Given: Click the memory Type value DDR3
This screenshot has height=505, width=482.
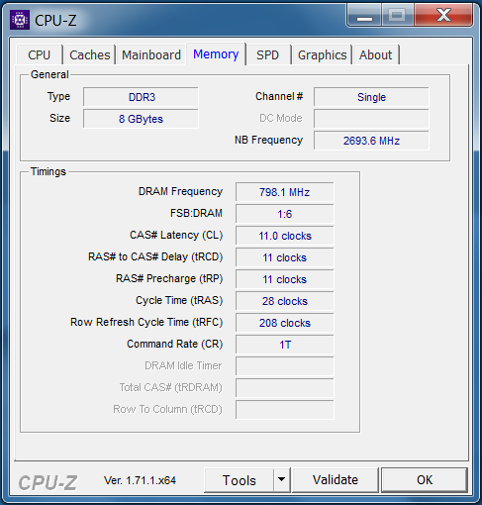Looking at the screenshot, I should (x=141, y=97).
